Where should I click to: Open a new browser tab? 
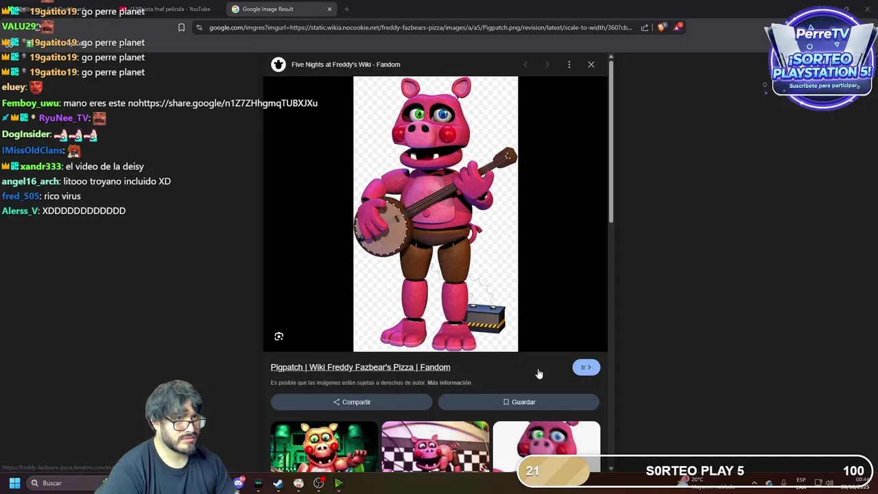click(x=346, y=9)
